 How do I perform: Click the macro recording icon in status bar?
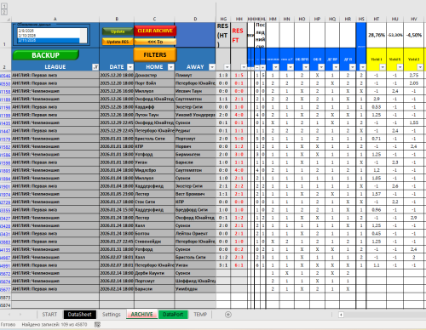pyautogui.click(x=97, y=325)
